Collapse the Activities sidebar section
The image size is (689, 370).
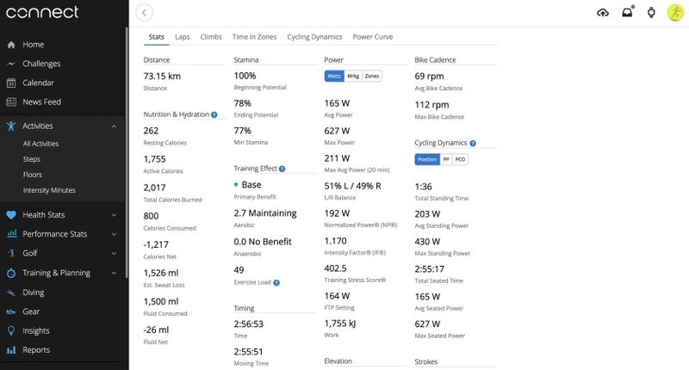[114, 126]
